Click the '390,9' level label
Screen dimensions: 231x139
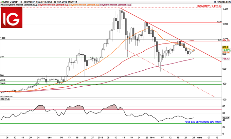tap(3, 83)
